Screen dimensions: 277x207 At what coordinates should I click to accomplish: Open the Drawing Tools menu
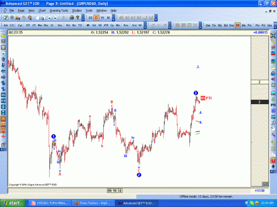[59, 11]
